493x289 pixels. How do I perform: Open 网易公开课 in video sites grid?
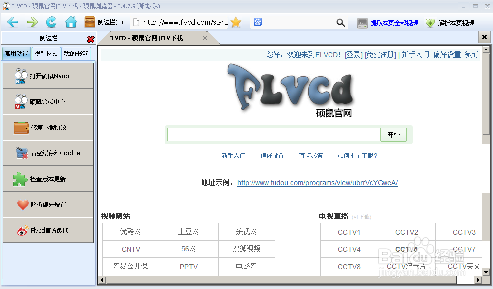pos(131,266)
